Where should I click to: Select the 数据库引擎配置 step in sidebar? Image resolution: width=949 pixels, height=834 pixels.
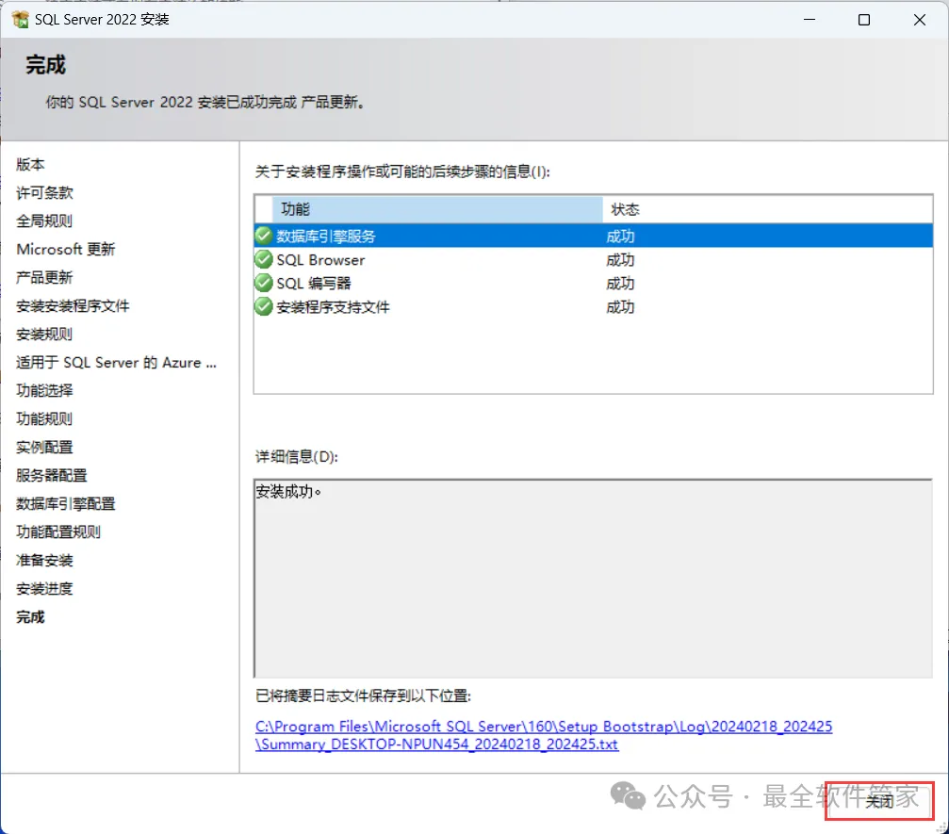(x=65, y=503)
